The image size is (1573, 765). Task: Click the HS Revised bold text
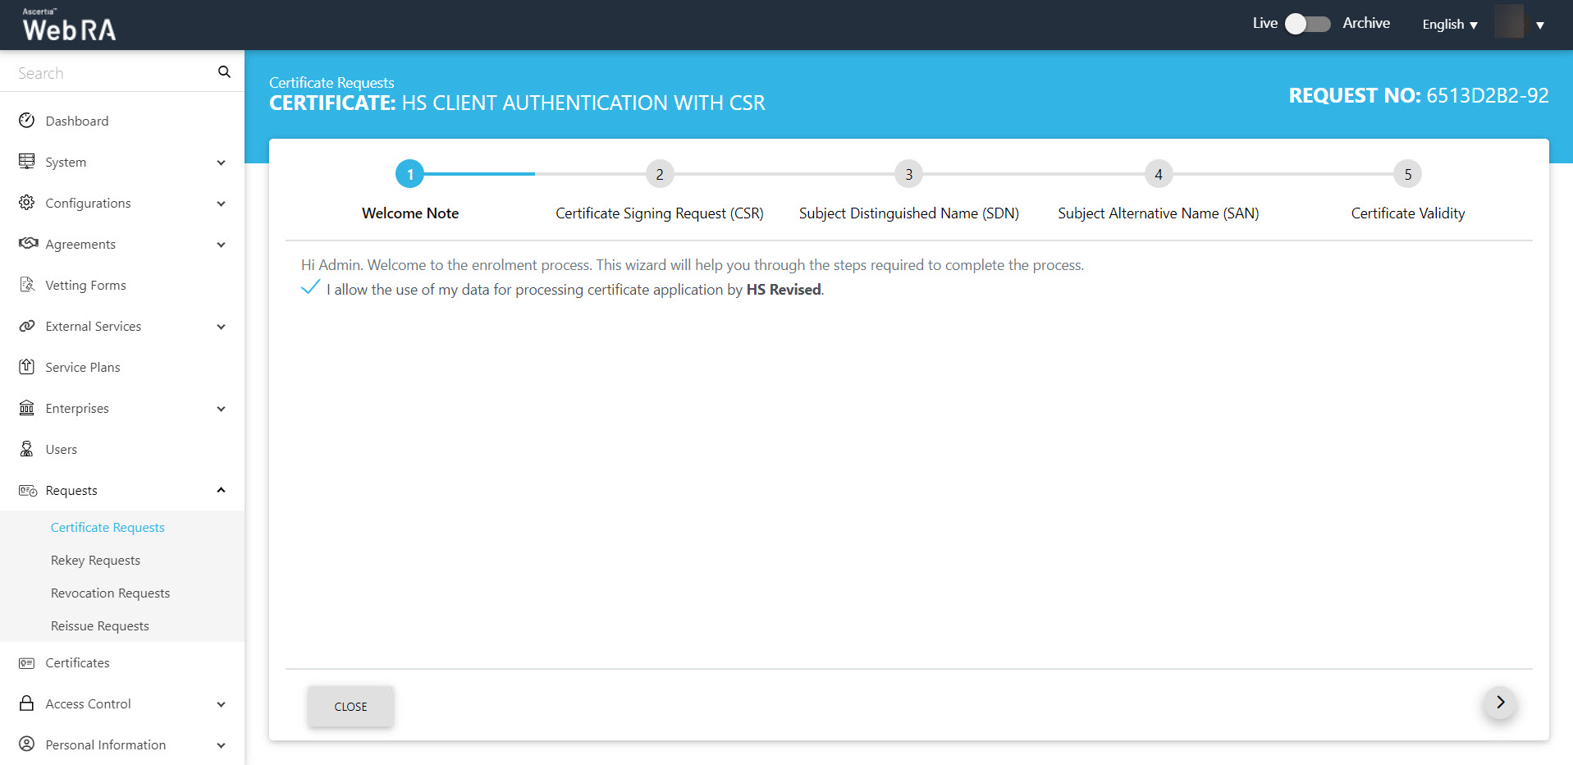(784, 290)
